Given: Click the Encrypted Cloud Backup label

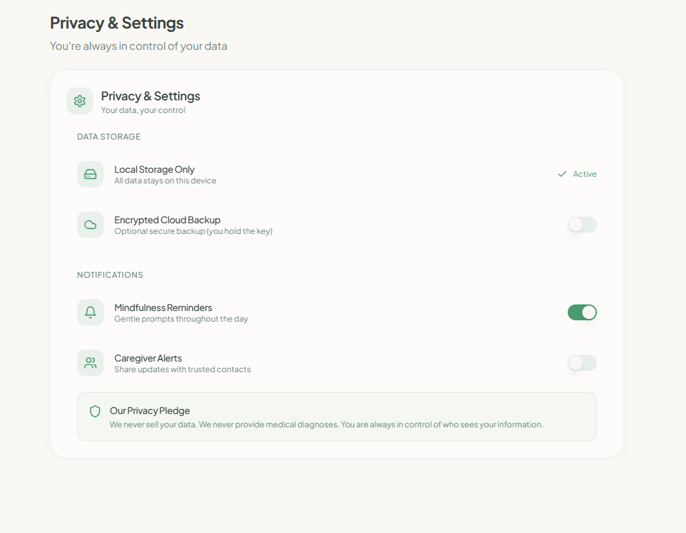Looking at the screenshot, I should pyautogui.click(x=168, y=220).
